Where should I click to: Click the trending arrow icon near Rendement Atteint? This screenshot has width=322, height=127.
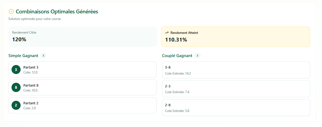coord(167,33)
